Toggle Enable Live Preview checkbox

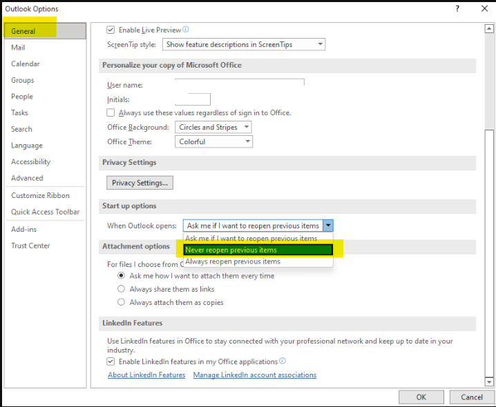111,30
